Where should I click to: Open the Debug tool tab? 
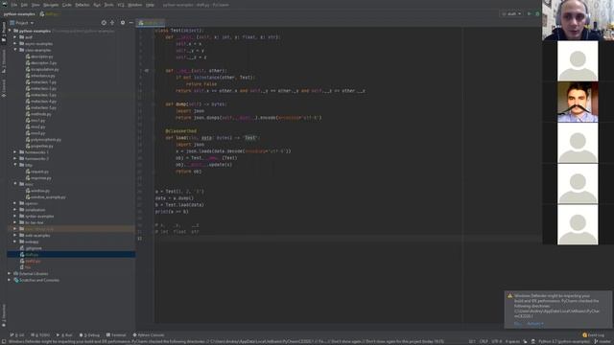tap(89, 335)
